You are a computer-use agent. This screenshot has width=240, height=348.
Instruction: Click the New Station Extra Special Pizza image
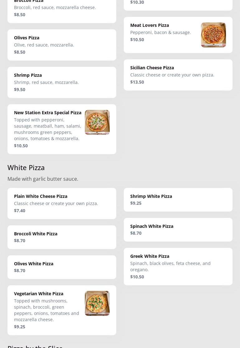point(97,122)
